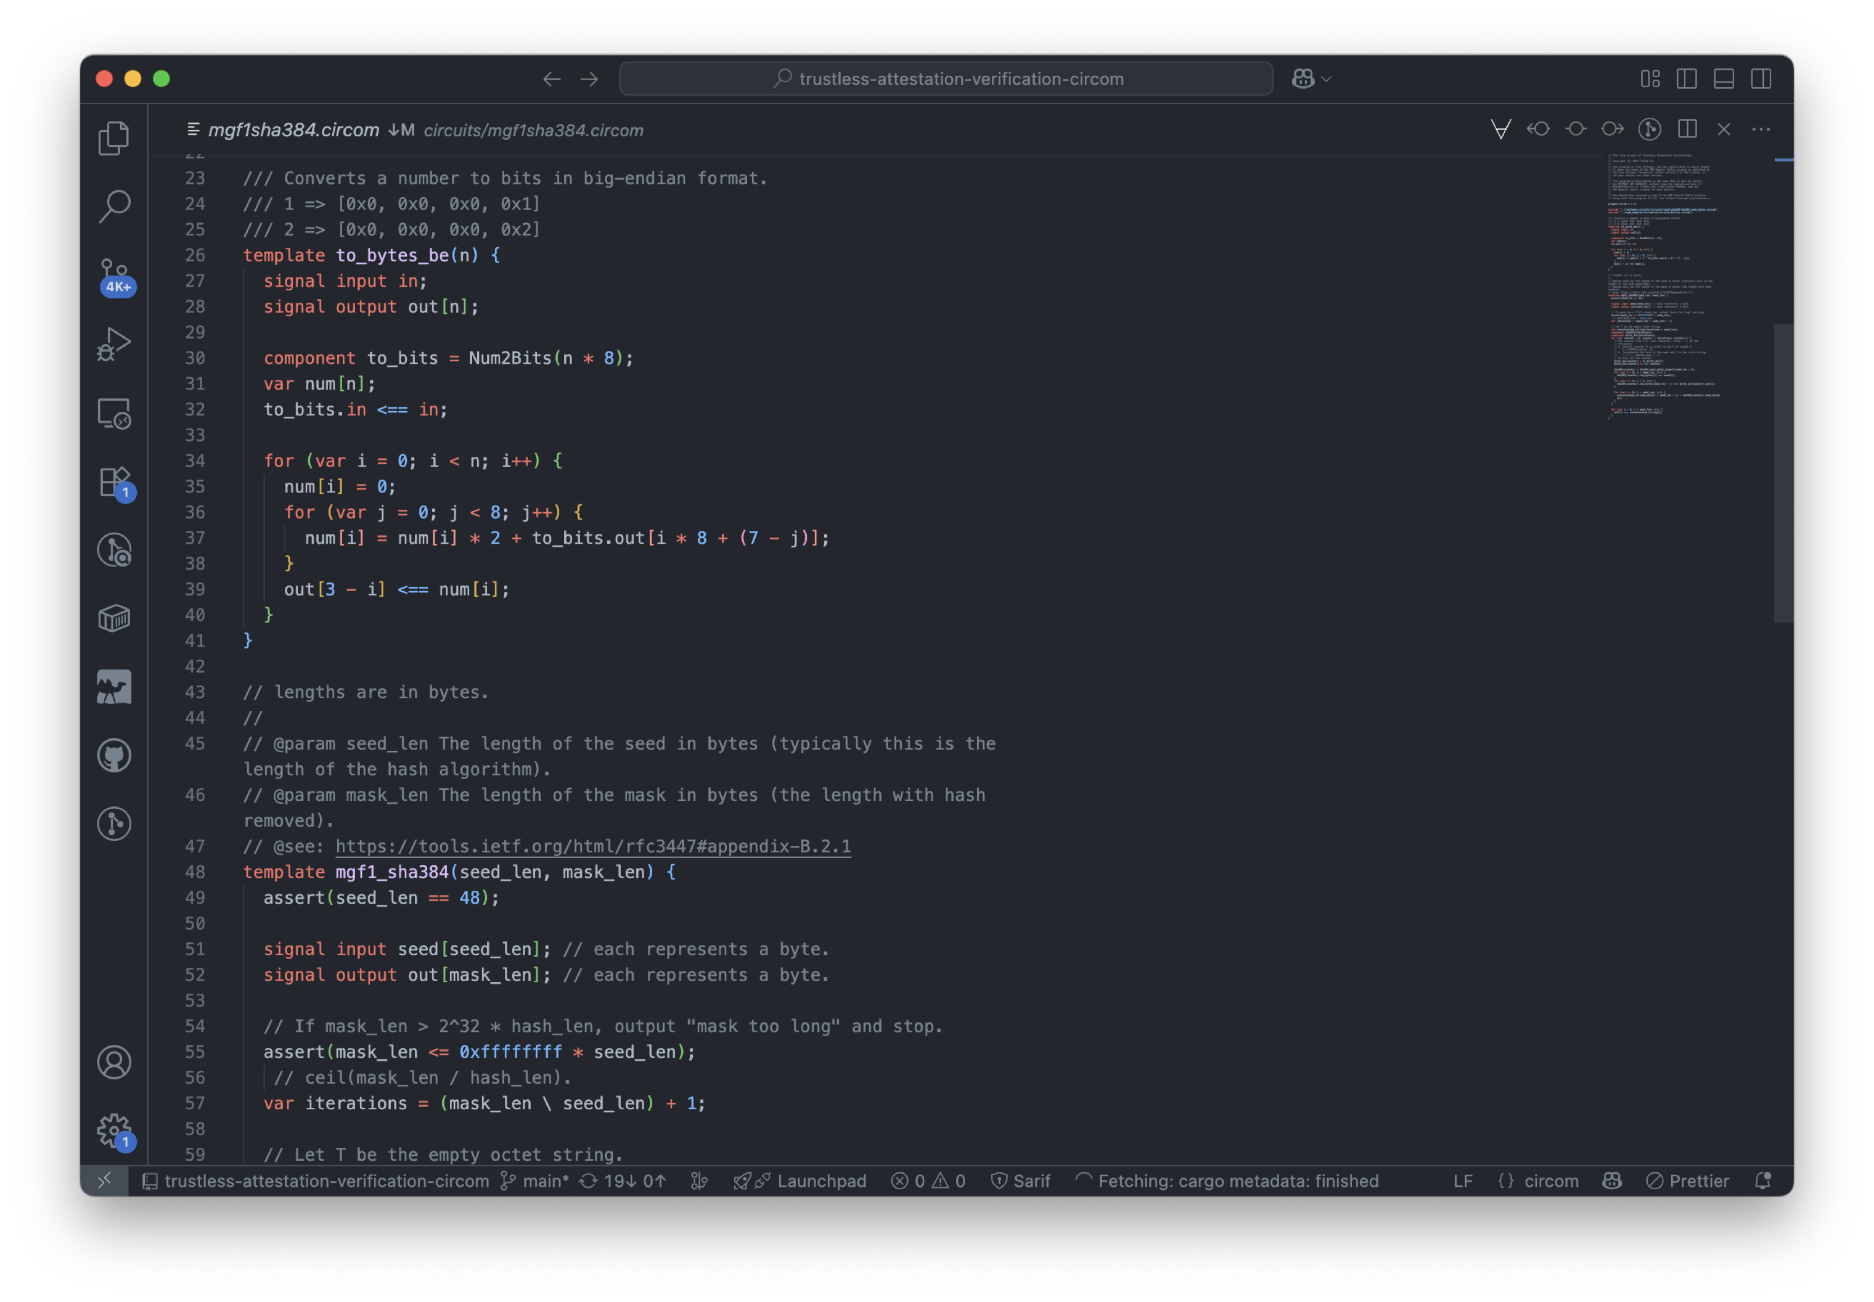
Task: Open the Search view in activity bar
Action: [x=114, y=207]
